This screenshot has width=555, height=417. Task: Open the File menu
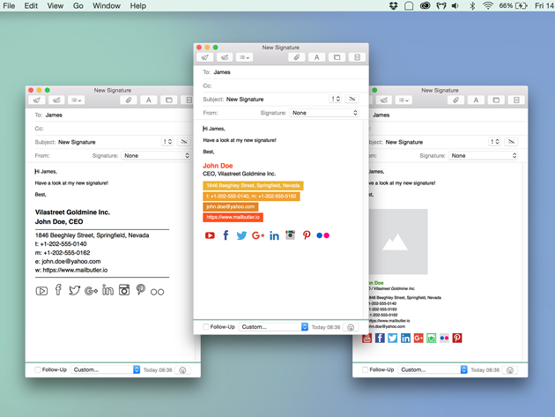[x=9, y=6]
